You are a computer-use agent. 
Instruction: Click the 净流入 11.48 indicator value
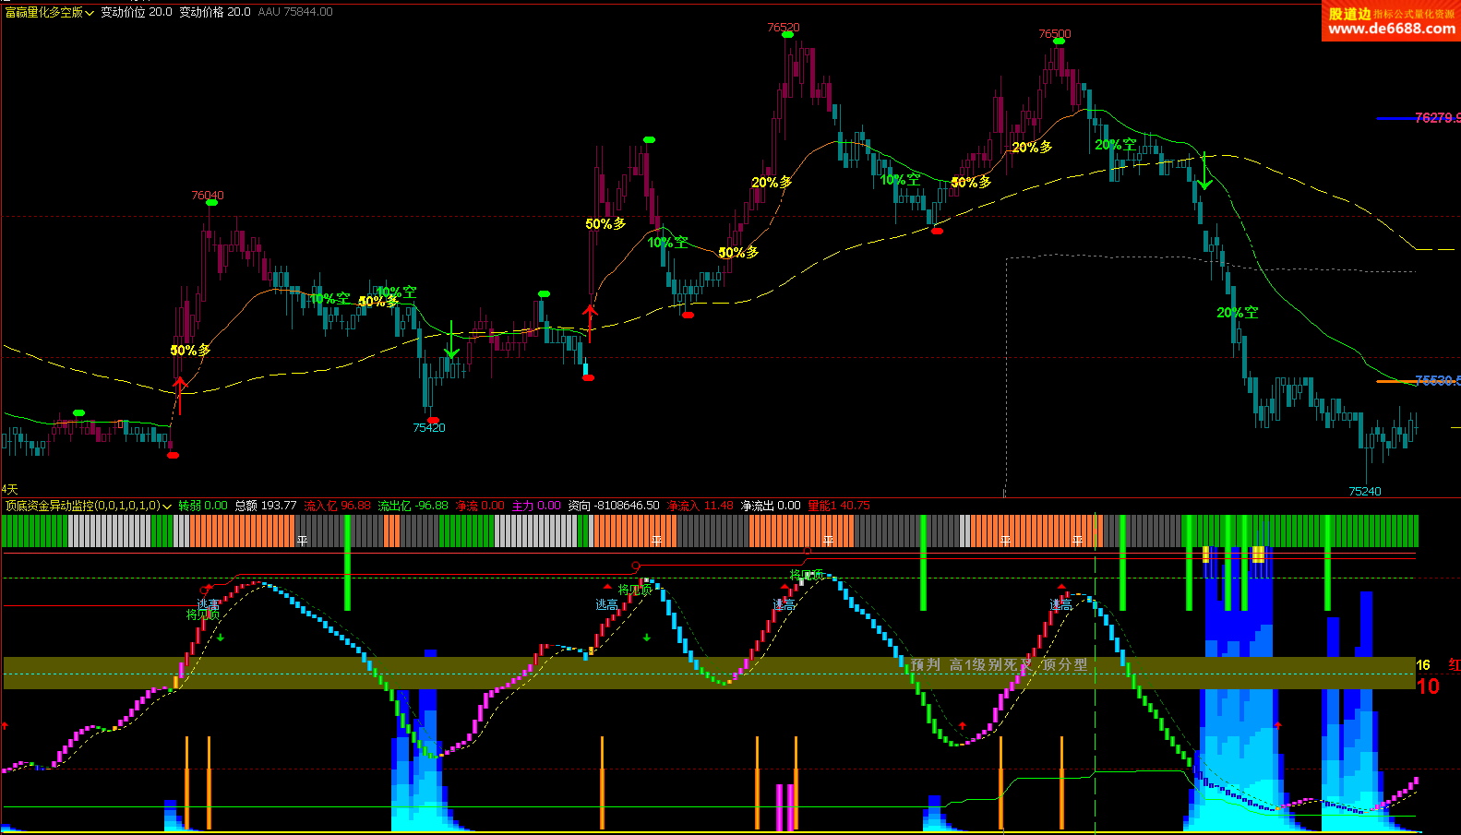coord(700,506)
